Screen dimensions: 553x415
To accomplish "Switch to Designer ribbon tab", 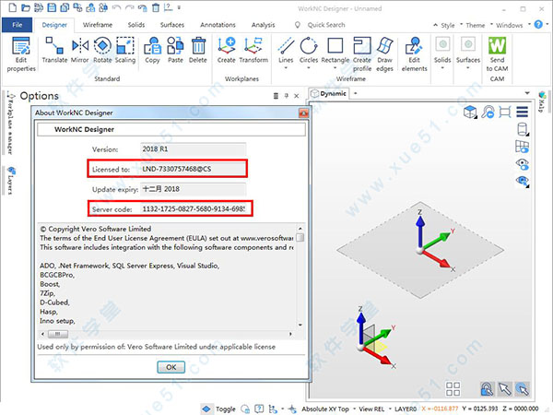I will 54,25.
